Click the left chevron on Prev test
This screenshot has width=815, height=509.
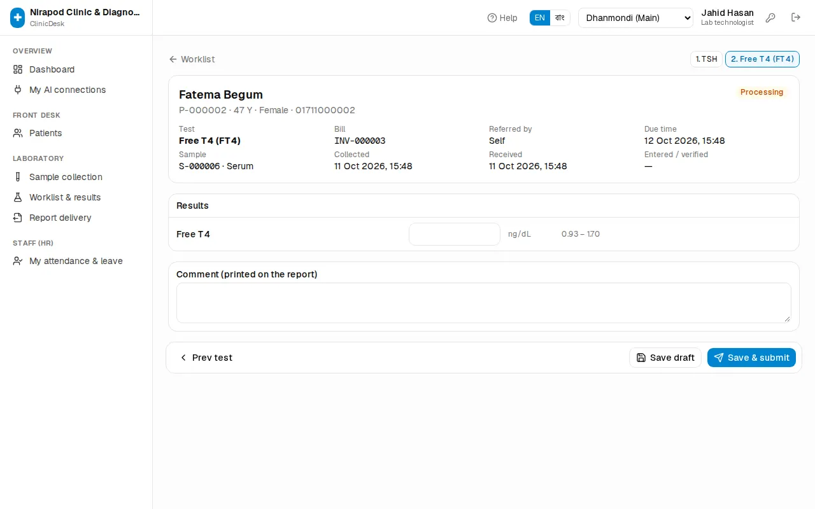(183, 358)
